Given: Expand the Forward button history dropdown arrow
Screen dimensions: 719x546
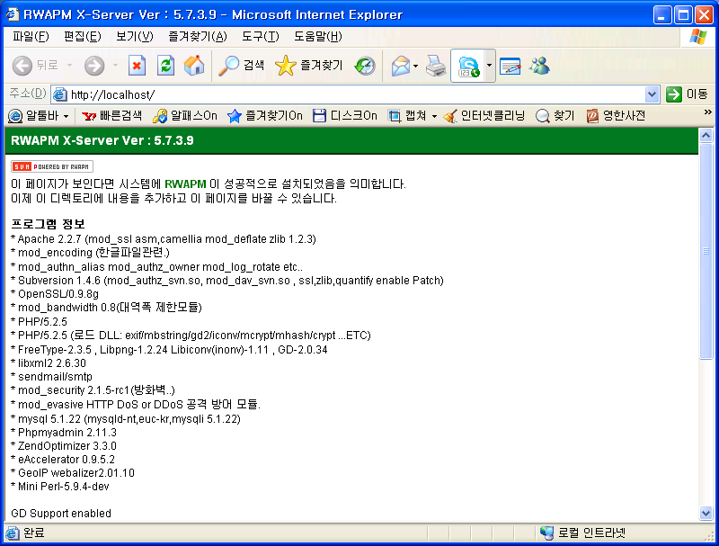Looking at the screenshot, I should pyautogui.click(x=115, y=66).
